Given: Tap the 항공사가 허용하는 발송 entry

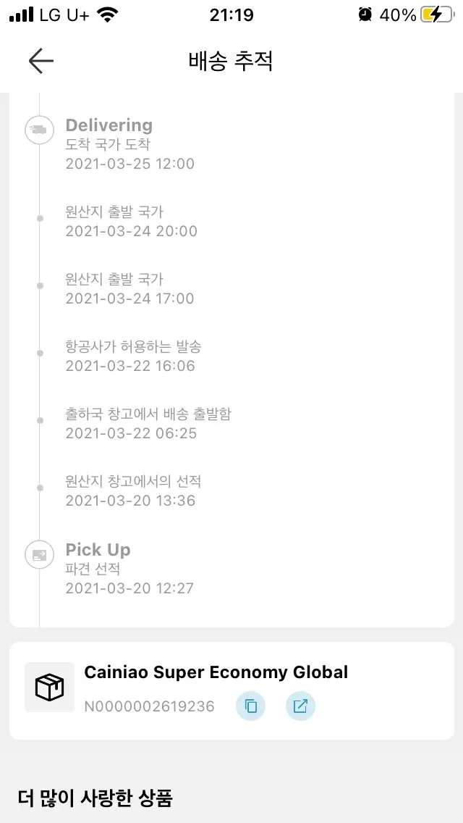Looking at the screenshot, I should coord(134,348).
